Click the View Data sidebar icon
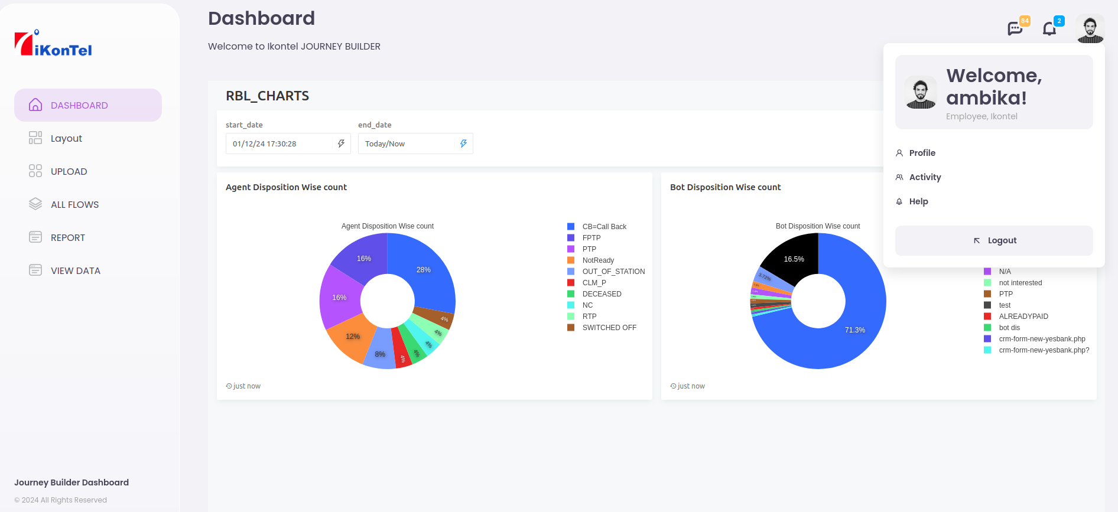Screen dimensions: 1118x512 click(x=35, y=270)
